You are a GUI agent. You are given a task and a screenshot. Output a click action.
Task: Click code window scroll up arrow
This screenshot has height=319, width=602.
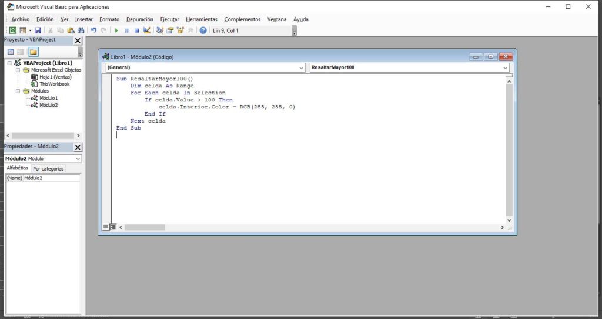pos(509,81)
